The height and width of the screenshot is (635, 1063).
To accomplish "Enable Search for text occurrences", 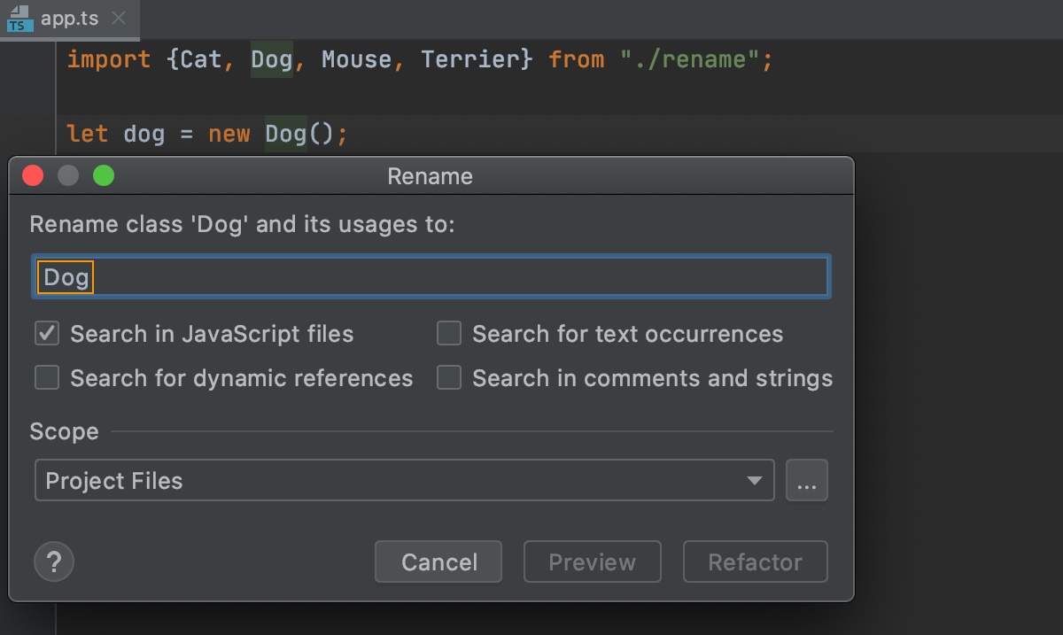I will click(x=449, y=334).
